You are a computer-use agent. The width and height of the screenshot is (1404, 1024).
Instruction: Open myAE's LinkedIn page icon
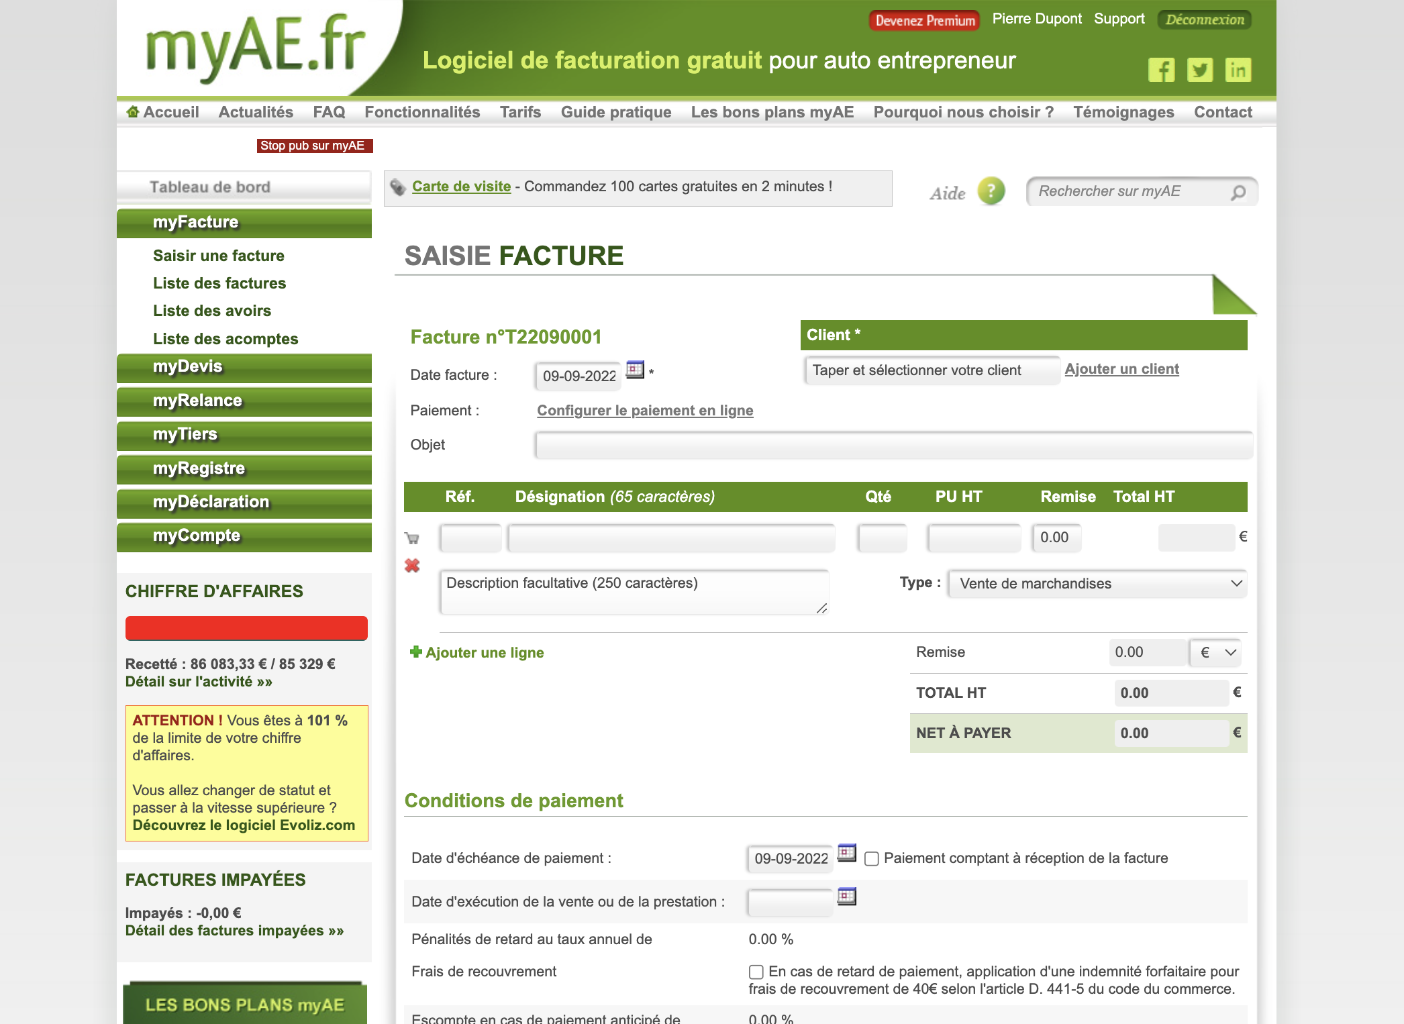pos(1239,69)
